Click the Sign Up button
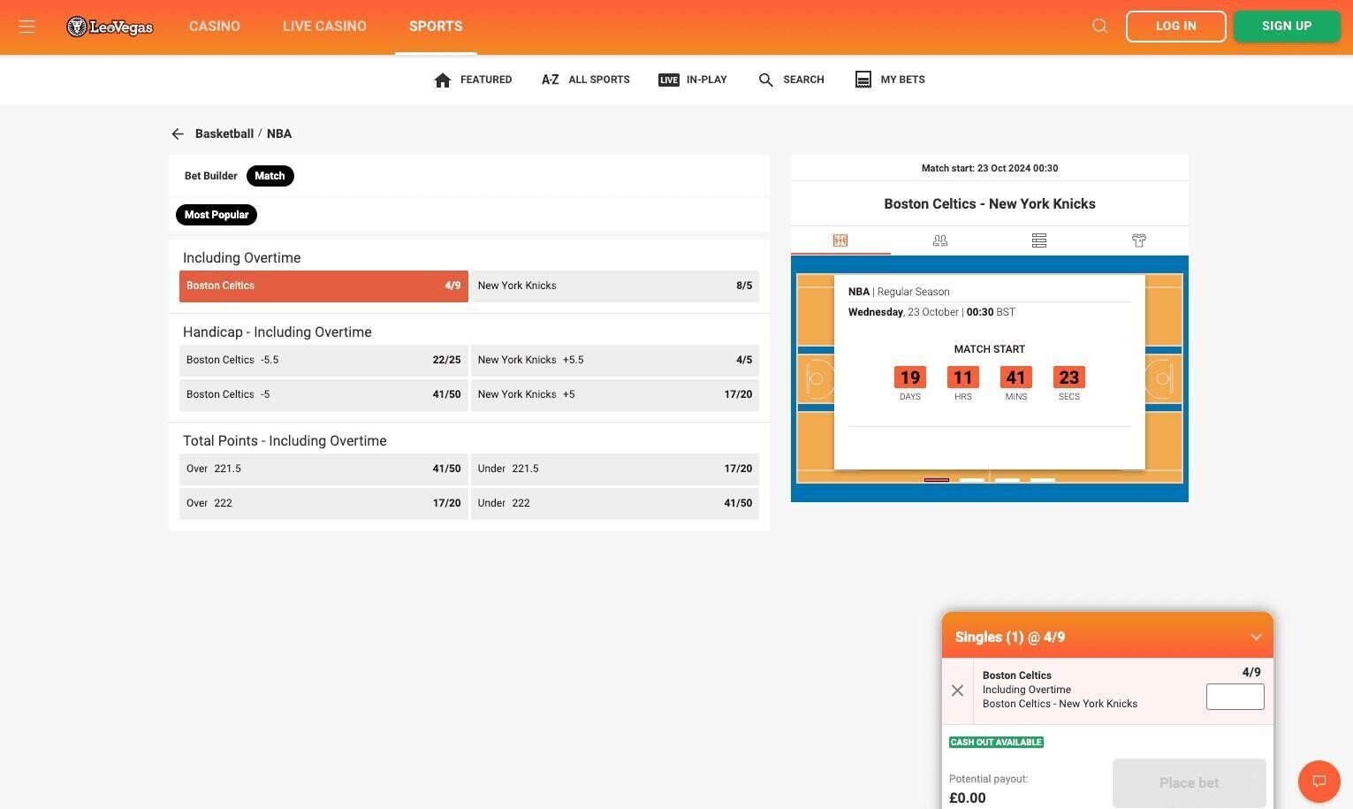Screen dimensions: 1353x809 (x=1287, y=27)
